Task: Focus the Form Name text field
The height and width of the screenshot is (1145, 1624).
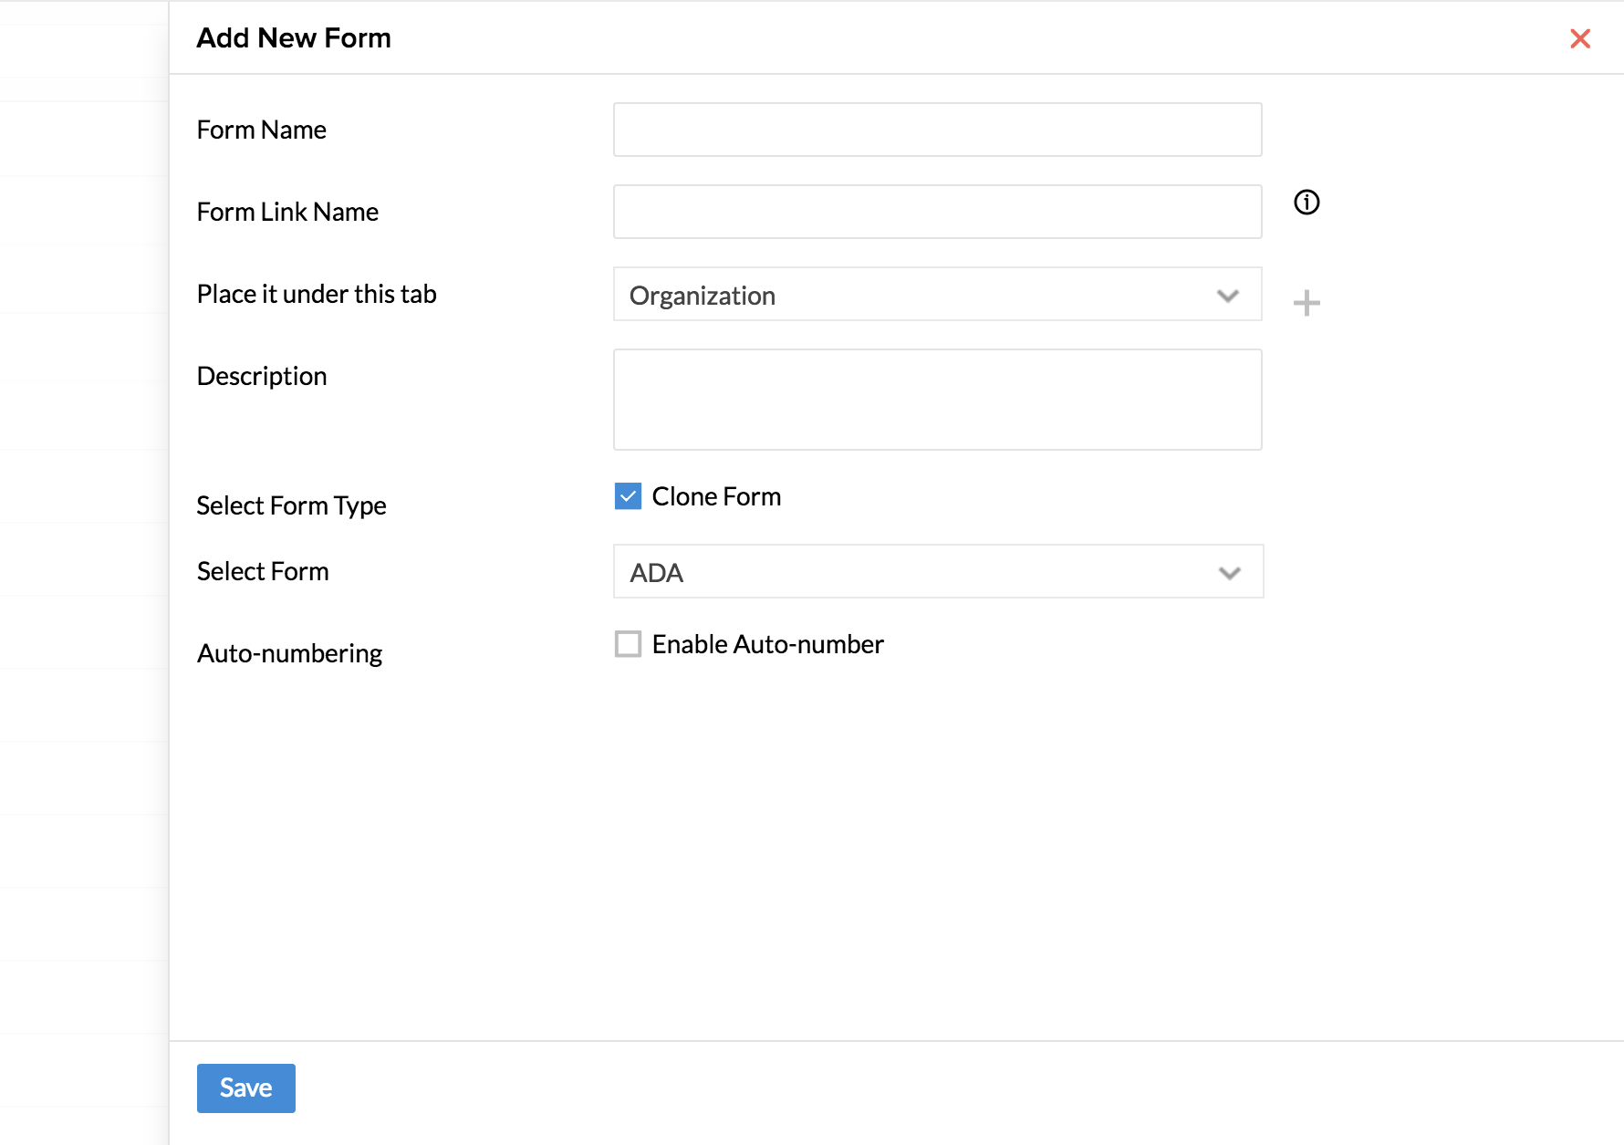Action: pos(937,130)
